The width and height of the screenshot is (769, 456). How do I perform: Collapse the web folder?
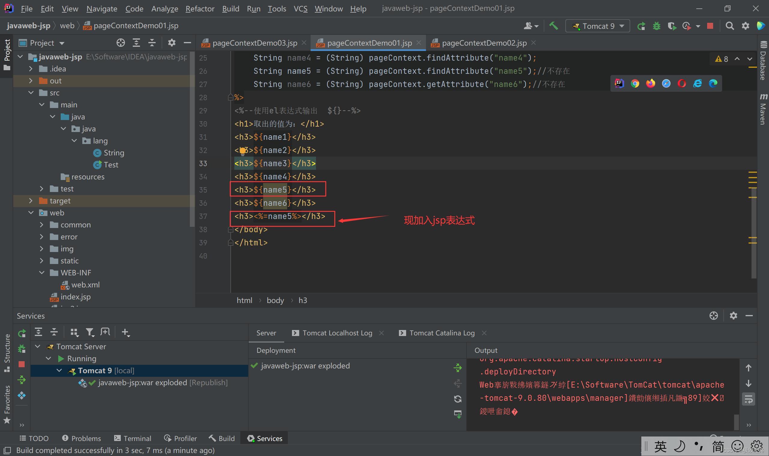31,213
